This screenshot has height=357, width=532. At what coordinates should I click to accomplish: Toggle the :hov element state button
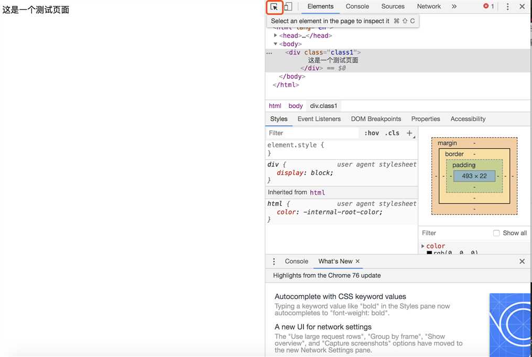(372, 133)
